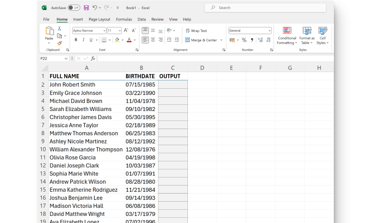The image size is (371, 223).
Task: Open the font name dropdown
Action: (103, 30)
